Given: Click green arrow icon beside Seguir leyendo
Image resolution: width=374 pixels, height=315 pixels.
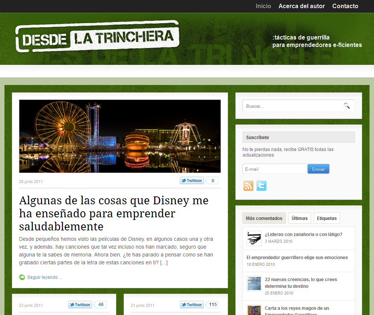Looking at the screenshot, I should pos(22,277).
